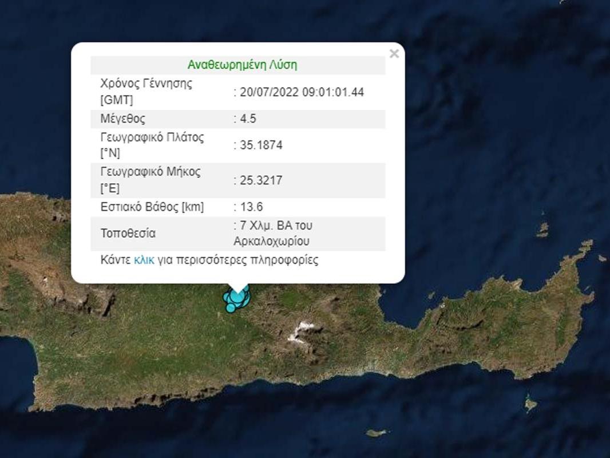Click the southernmost small island on the map
This screenshot has height=458, width=610.
pos(376,433)
